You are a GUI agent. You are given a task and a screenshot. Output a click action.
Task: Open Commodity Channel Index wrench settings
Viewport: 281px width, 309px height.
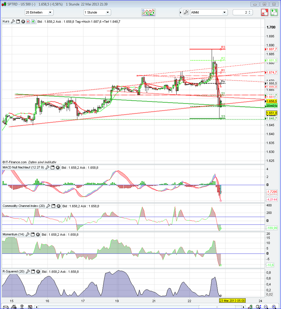pyautogui.click(x=48, y=206)
